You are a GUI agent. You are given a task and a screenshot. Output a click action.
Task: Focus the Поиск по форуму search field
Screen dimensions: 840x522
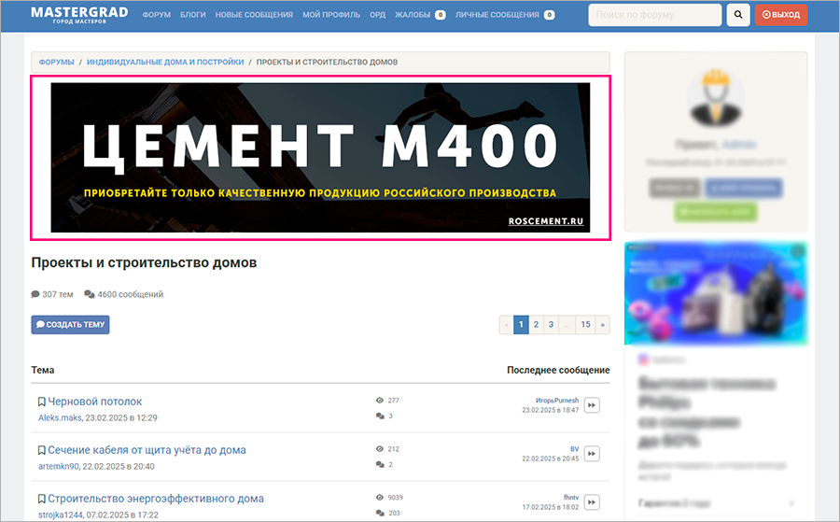coord(654,15)
